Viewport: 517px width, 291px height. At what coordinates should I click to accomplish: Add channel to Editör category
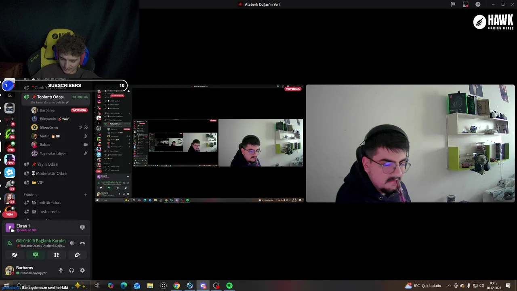(86, 195)
